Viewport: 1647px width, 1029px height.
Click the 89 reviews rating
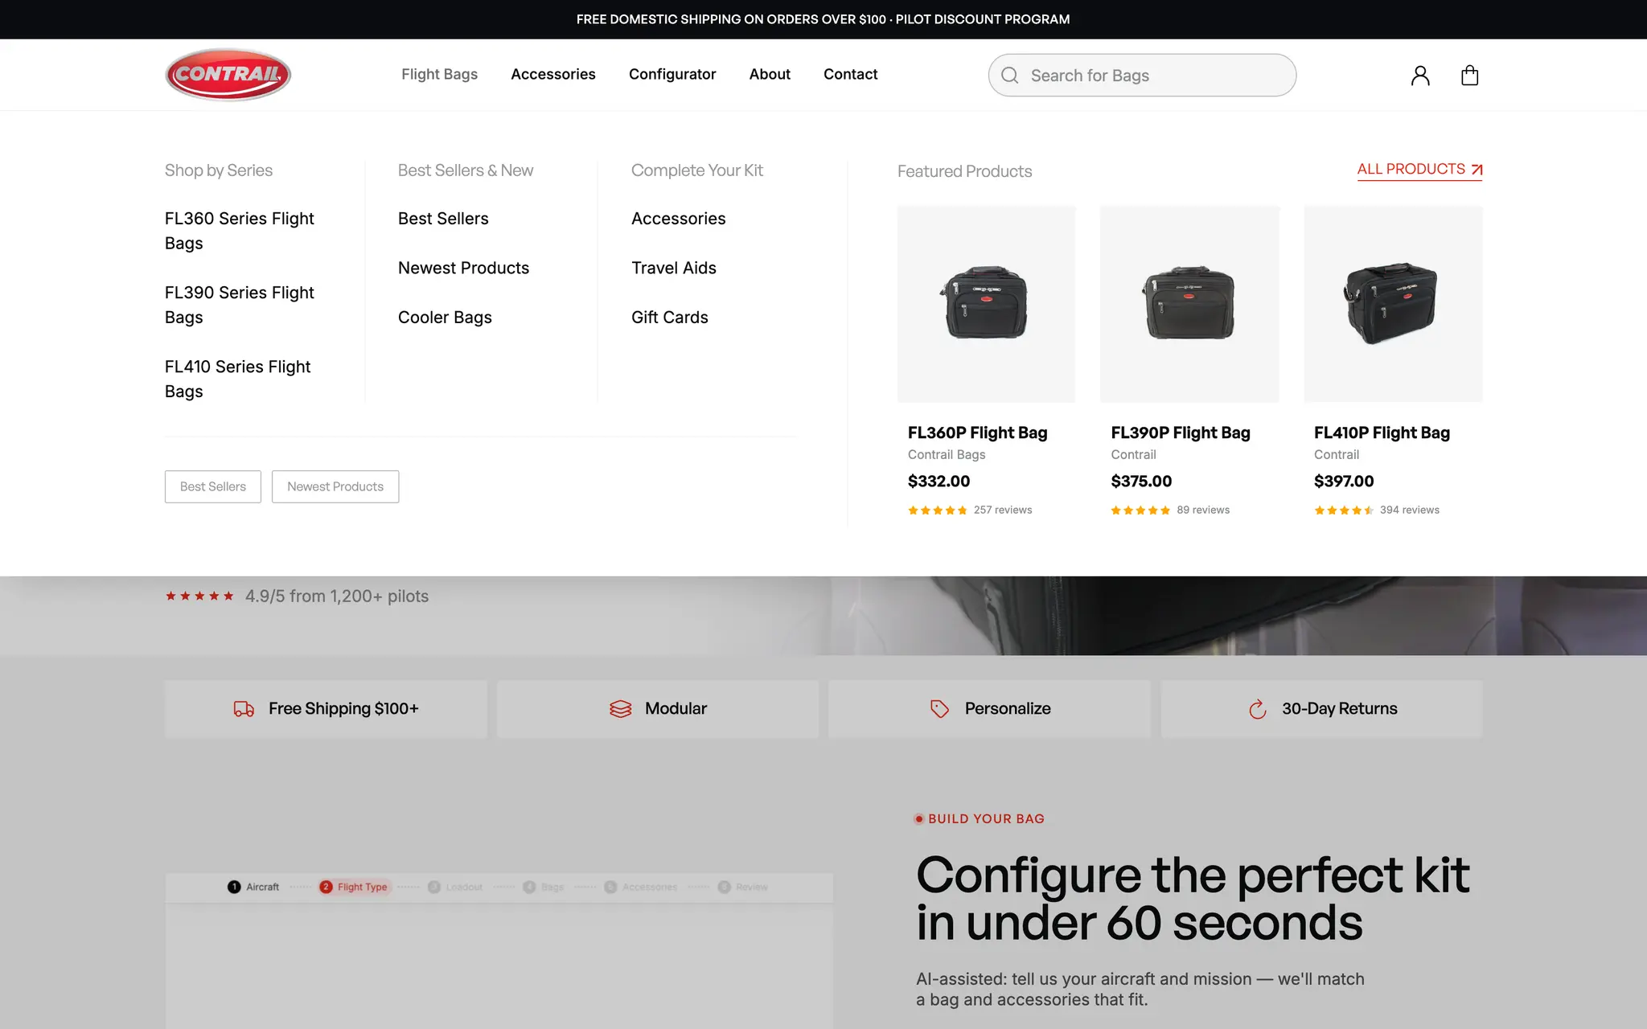pos(1170,510)
